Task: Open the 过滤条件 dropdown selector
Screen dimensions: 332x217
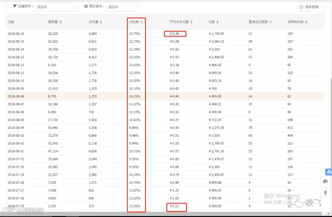Action: coord(56,7)
